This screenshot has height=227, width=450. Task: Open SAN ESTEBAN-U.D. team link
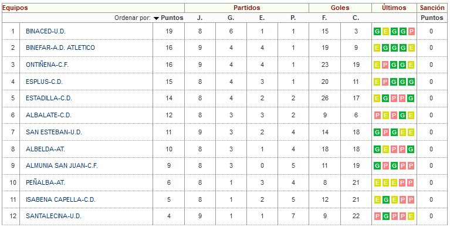click(54, 133)
